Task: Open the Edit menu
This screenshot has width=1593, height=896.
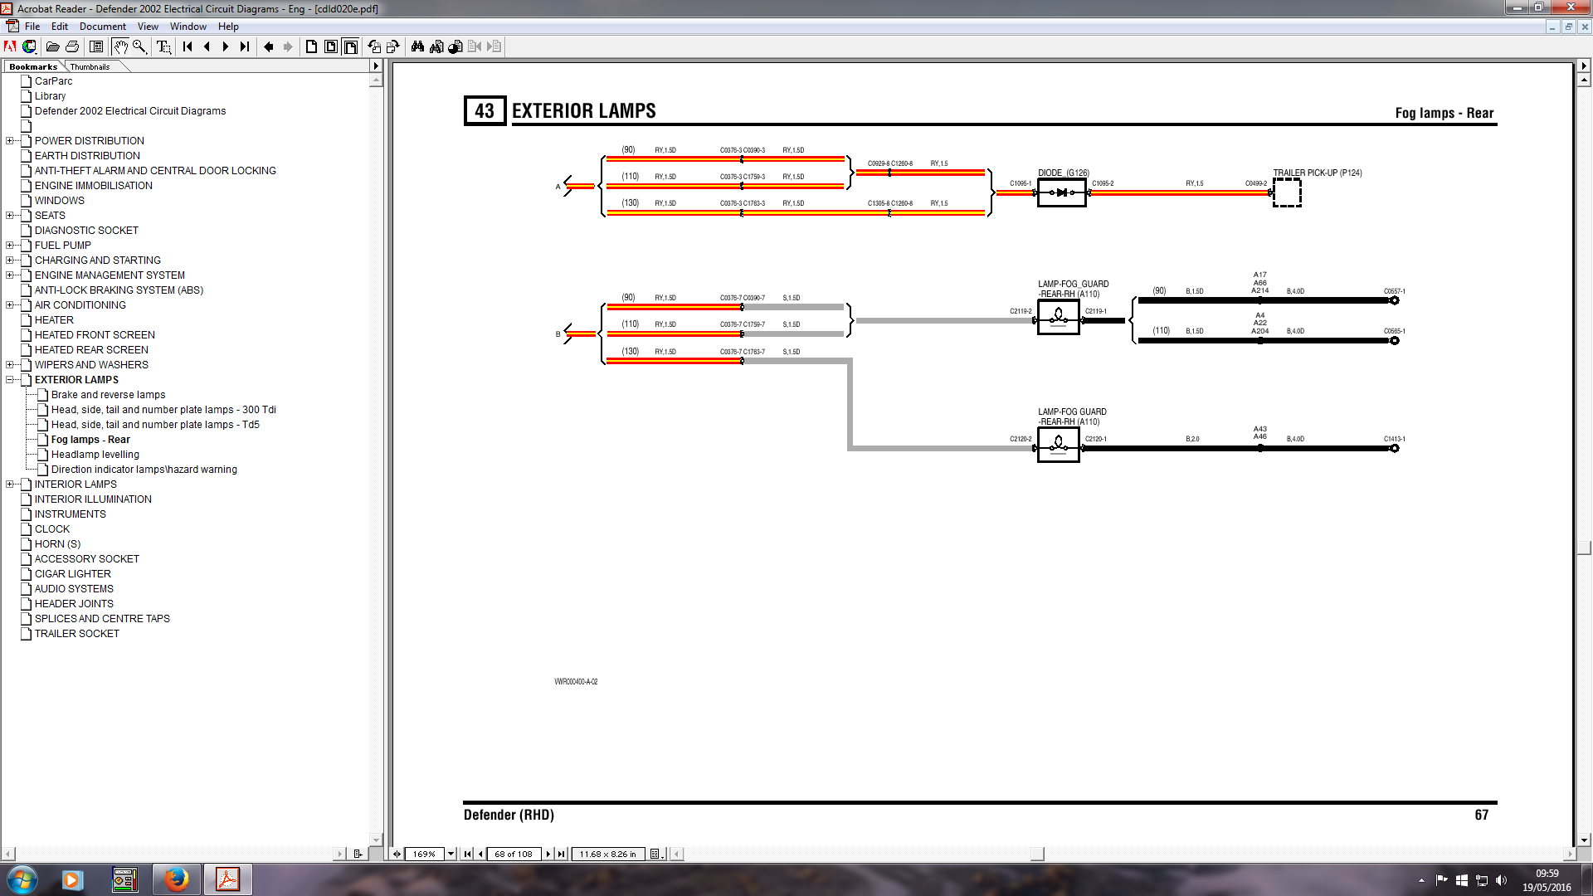Action: pyautogui.click(x=60, y=27)
